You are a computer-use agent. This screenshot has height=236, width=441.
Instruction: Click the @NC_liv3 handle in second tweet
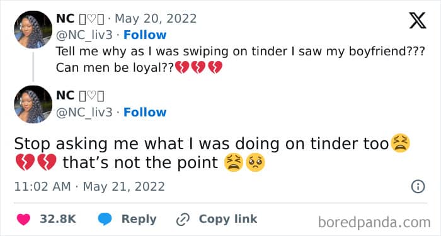coord(84,113)
